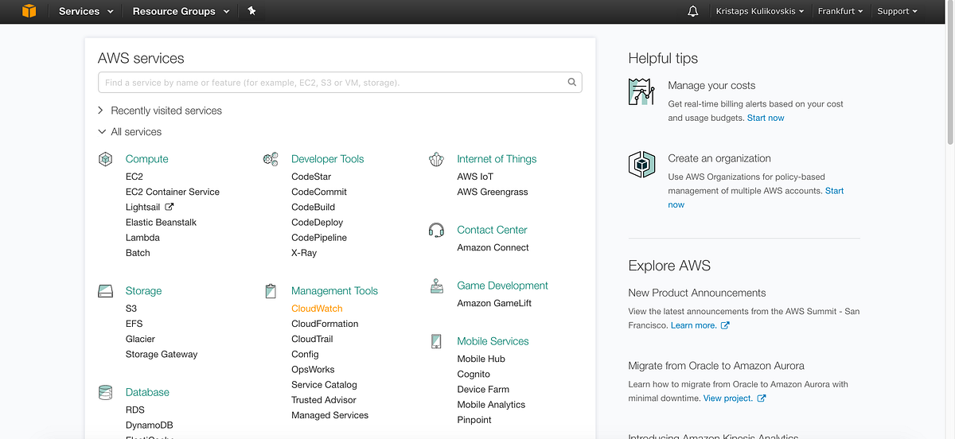Image resolution: width=955 pixels, height=439 pixels.
Task: Open the S3 service
Action: [x=131, y=309]
